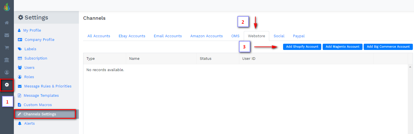
Task: Open Message Rules & Priorities link
Action: click(48, 86)
